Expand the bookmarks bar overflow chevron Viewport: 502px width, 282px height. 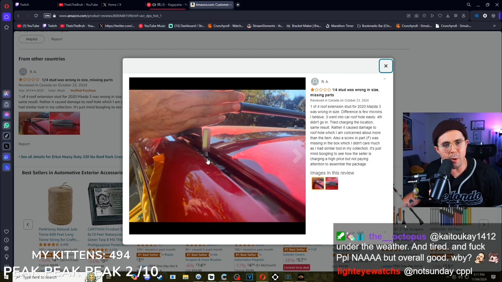tap(494, 26)
